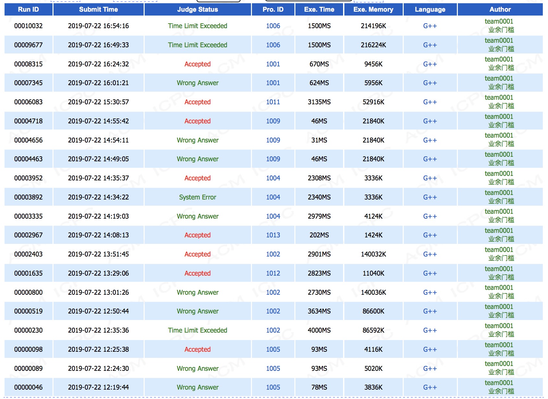Open problem 1005 in Accepted run 00000098
The image size is (548, 399).
point(273,349)
